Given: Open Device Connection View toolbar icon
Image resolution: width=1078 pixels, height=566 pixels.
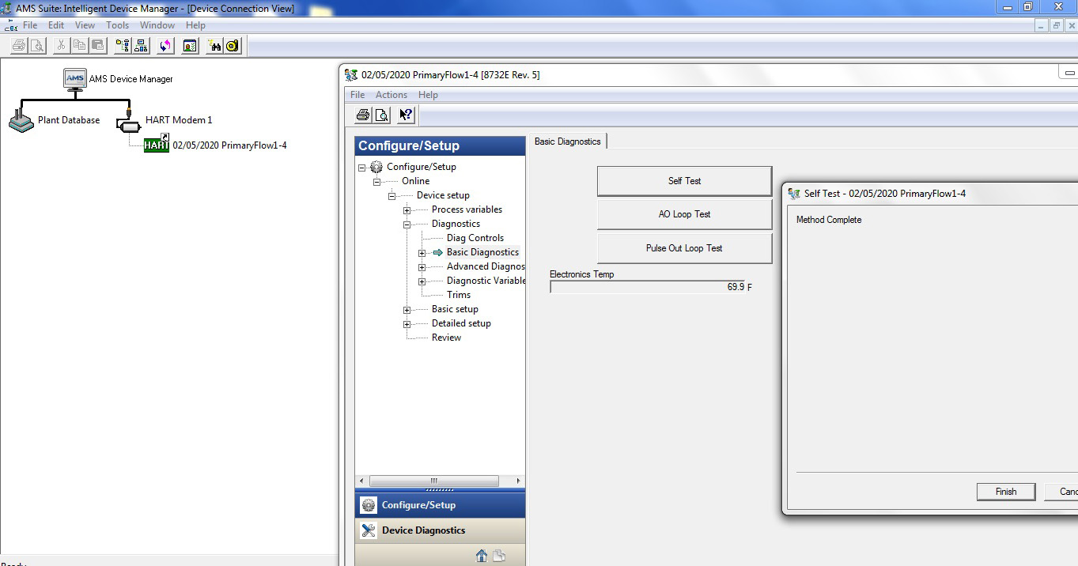Looking at the screenshot, I should point(141,46).
